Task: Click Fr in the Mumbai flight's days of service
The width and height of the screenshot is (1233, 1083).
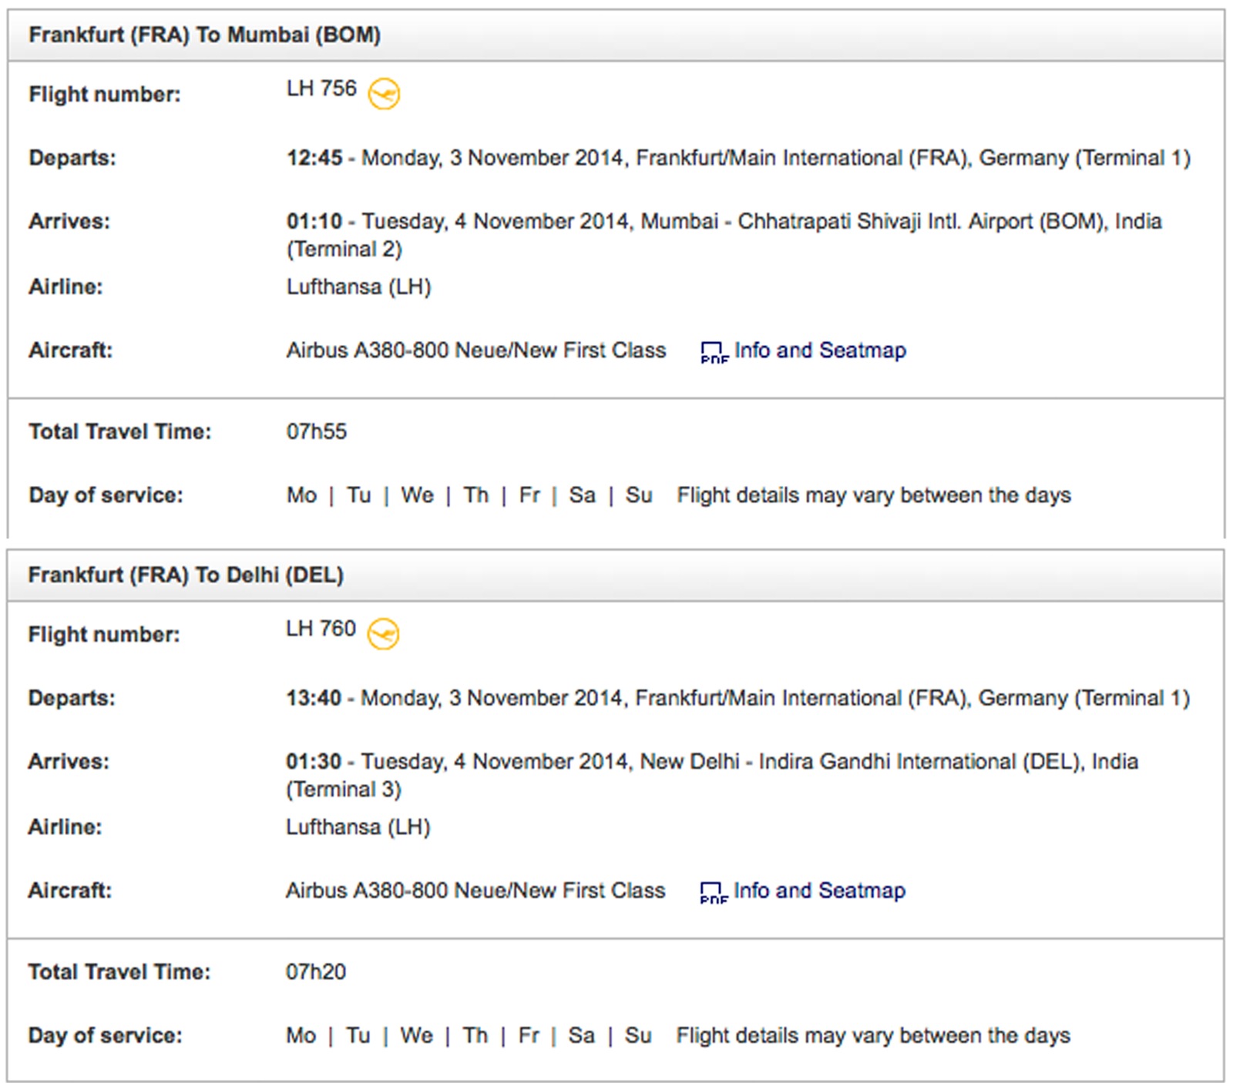Action: click(x=529, y=495)
